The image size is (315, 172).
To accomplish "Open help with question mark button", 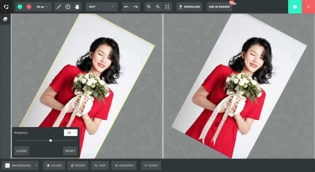I will (295, 7).
